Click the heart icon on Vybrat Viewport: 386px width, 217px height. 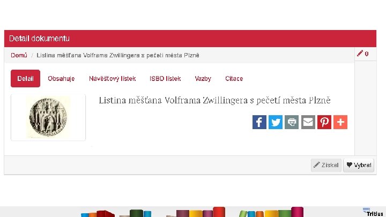349,165
